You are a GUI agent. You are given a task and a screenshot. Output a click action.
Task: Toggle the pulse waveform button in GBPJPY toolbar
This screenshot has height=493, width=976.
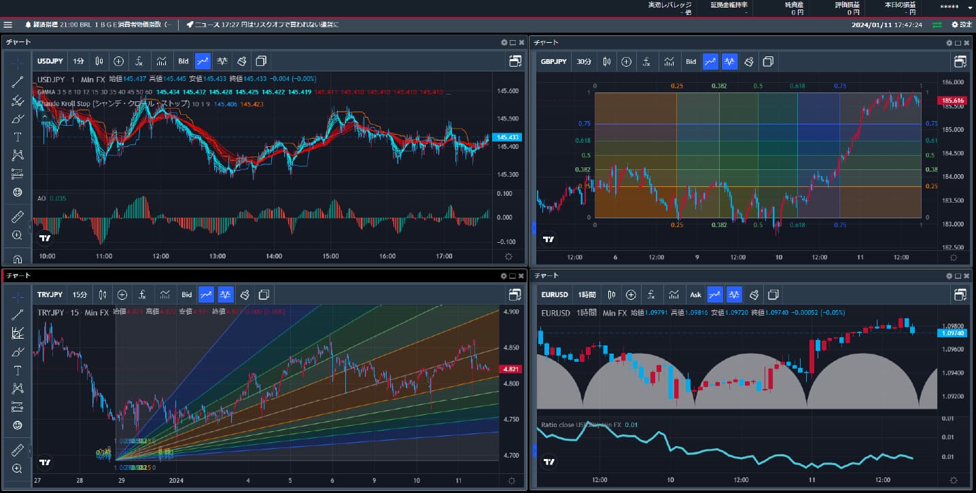pos(729,61)
